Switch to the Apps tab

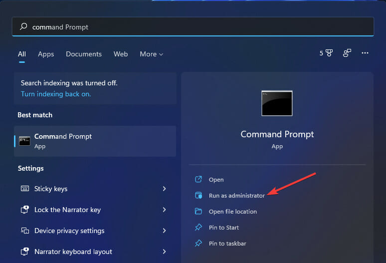[46, 54]
